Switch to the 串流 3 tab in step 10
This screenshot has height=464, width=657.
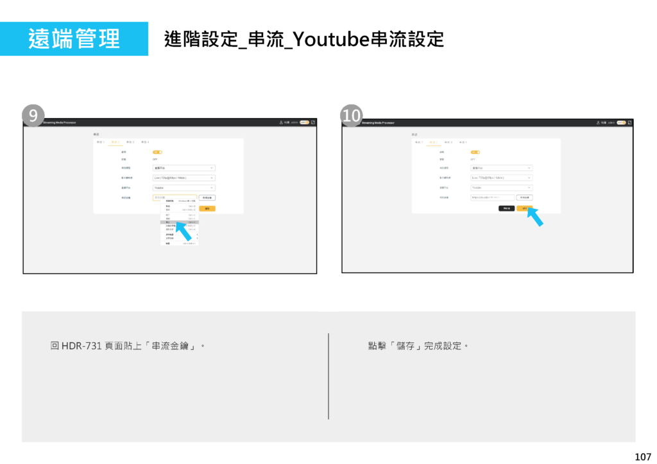(x=447, y=142)
